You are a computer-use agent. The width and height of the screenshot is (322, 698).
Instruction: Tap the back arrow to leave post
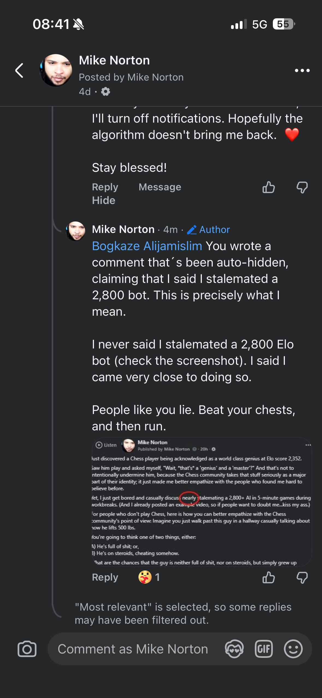pyautogui.click(x=19, y=70)
